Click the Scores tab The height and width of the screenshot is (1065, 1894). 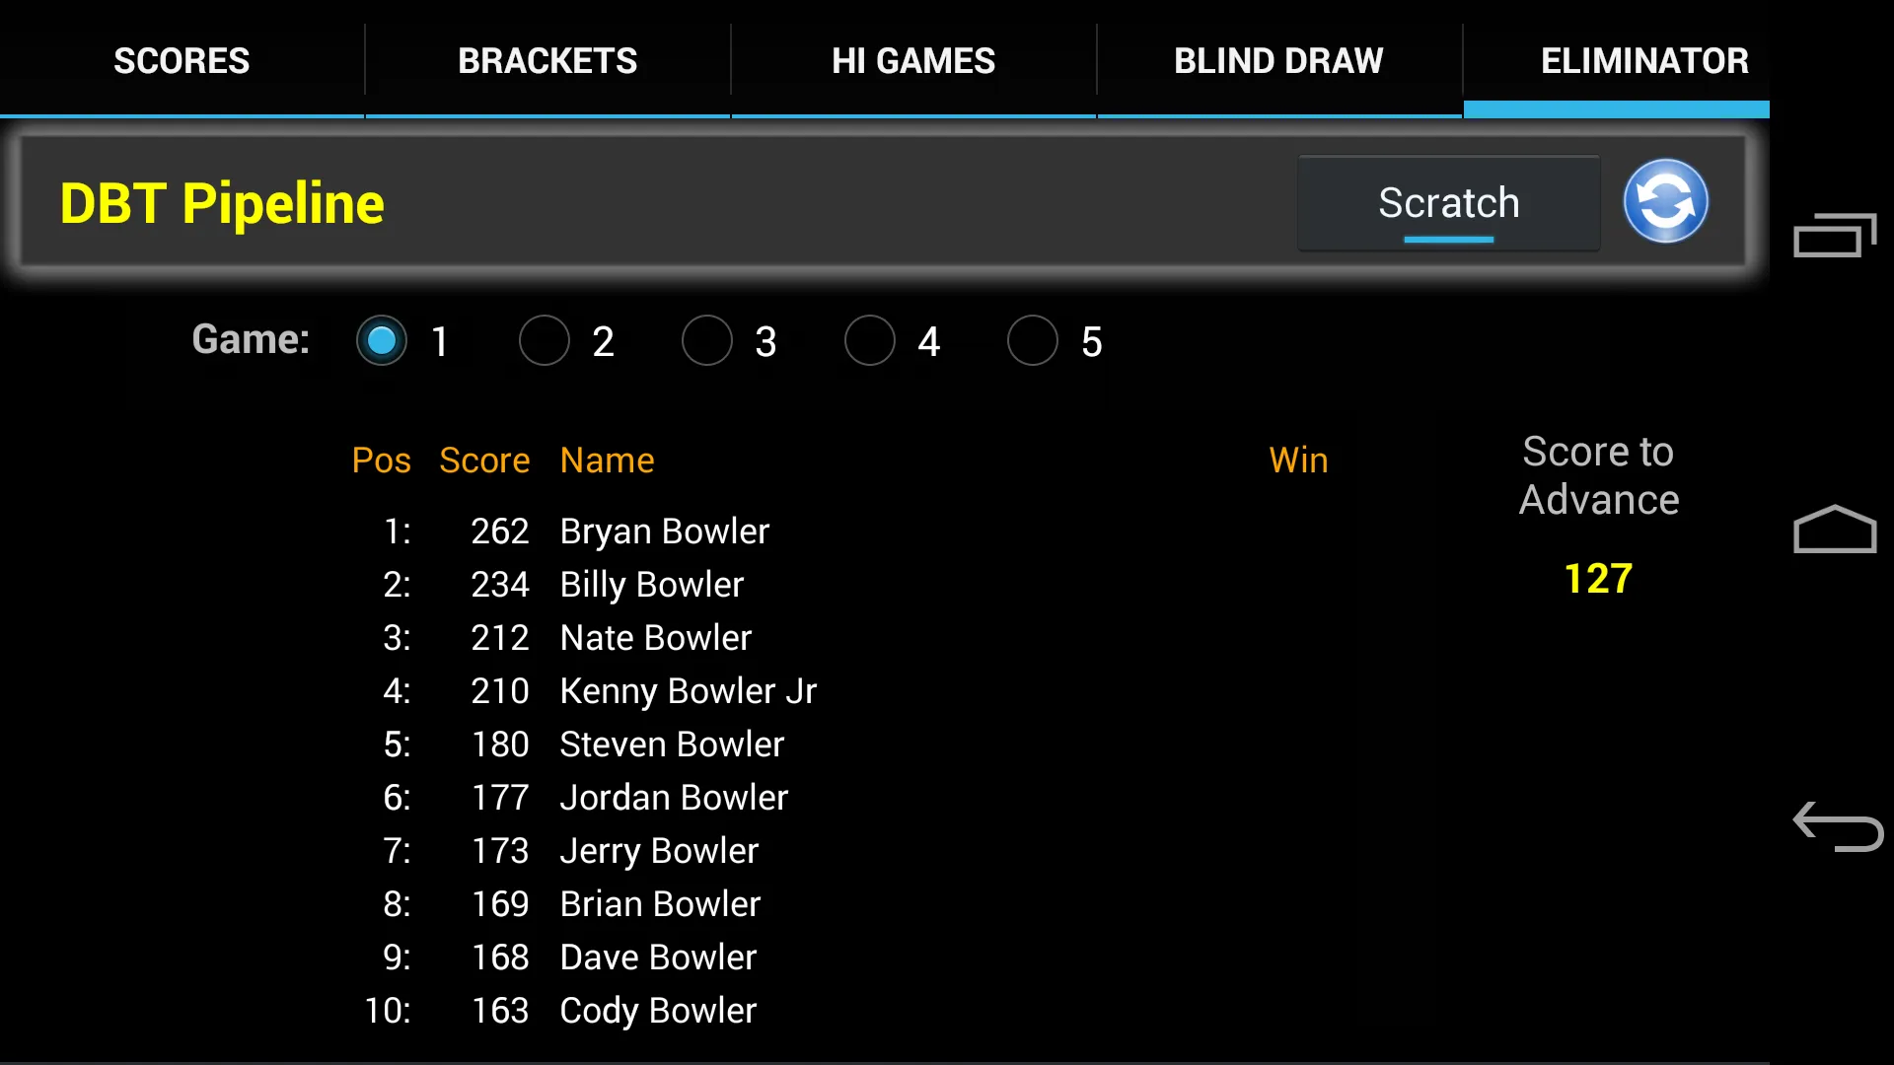click(182, 60)
